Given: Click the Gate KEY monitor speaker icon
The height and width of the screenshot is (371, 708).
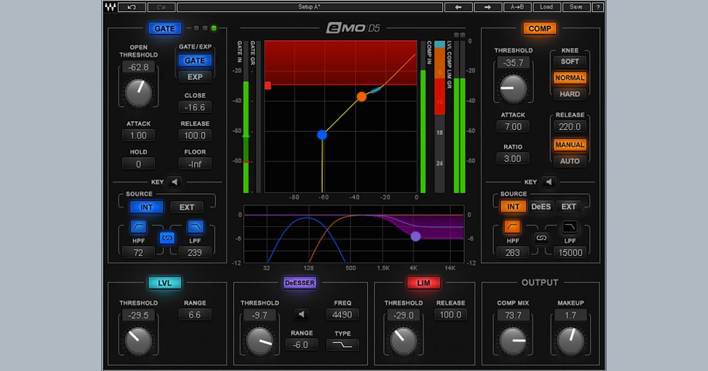Looking at the screenshot, I should tap(174, 182).
